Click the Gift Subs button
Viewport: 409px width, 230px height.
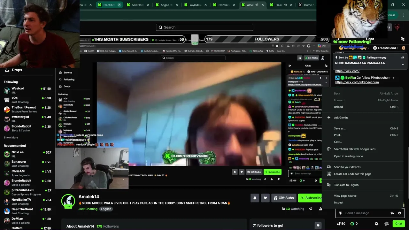[284, 198]
